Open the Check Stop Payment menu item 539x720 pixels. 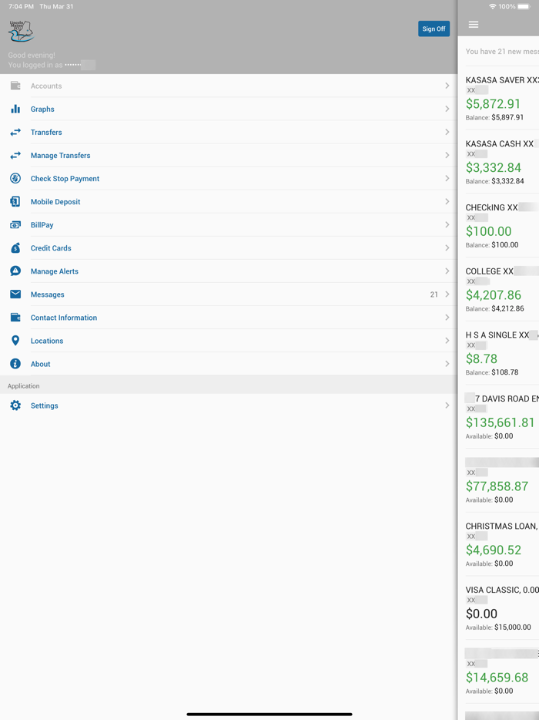229,178
